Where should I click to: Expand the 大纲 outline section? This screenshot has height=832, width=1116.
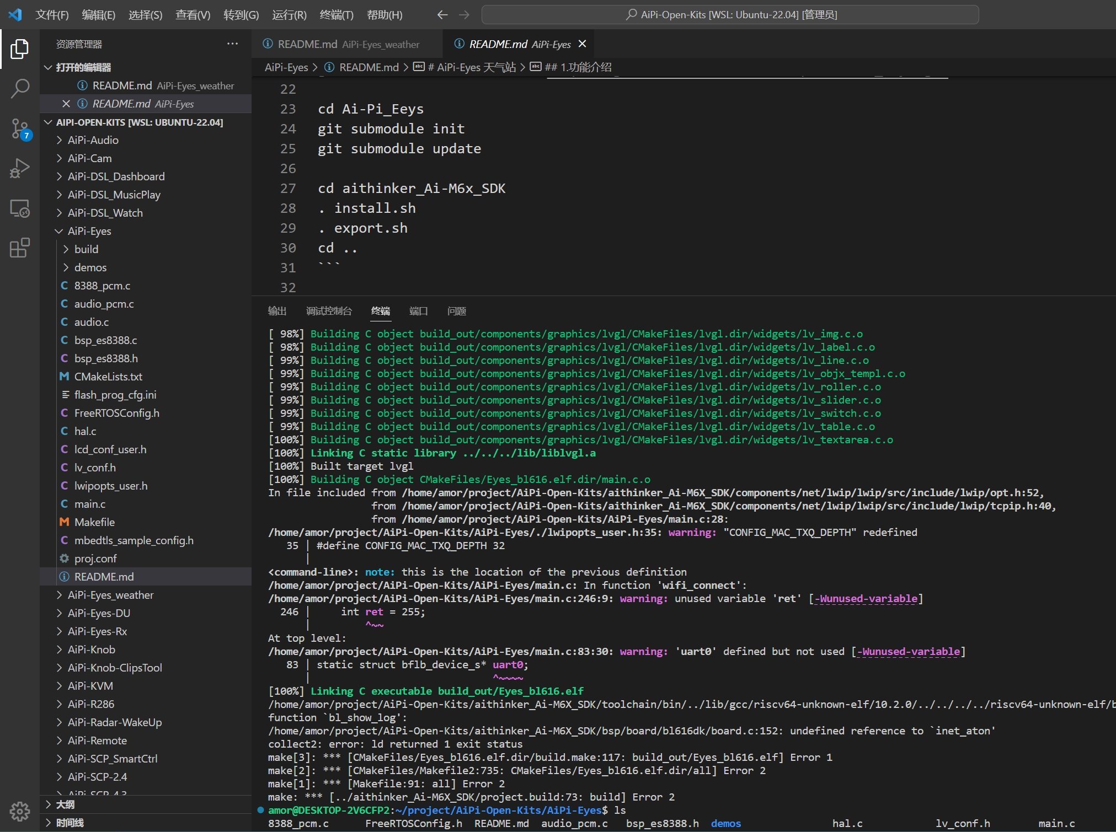pos(146,804)
